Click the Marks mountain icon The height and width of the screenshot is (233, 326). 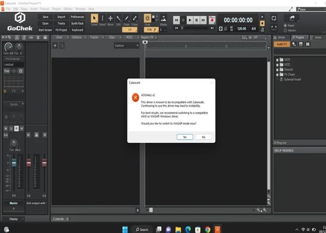[x=164, y=18]
